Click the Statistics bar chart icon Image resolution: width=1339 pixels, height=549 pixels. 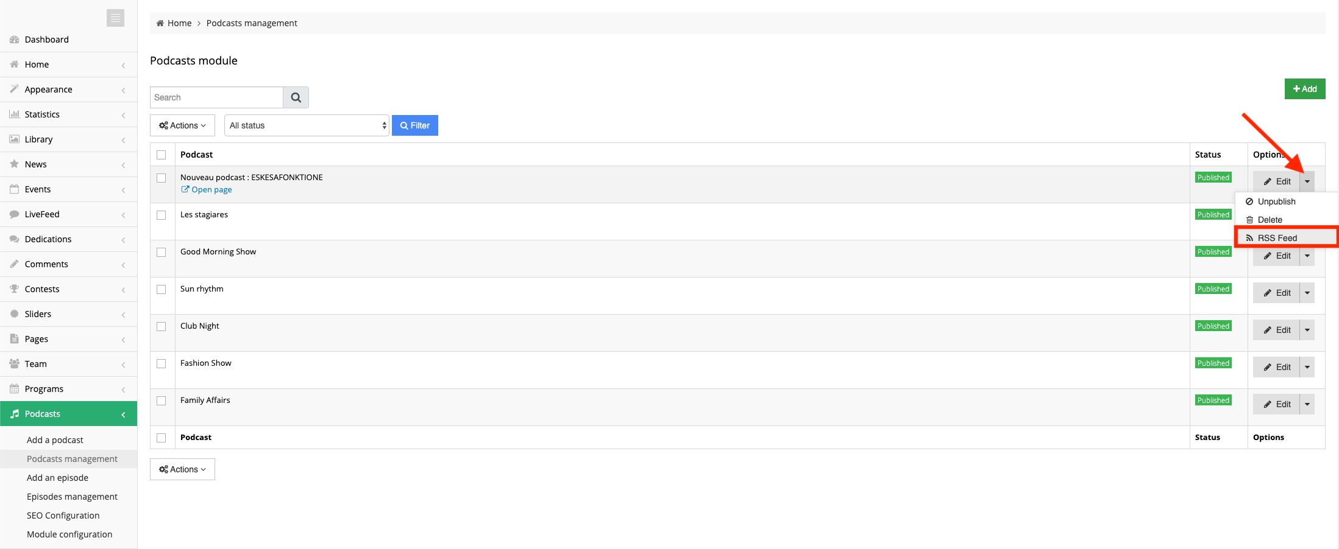click(15, 114)
